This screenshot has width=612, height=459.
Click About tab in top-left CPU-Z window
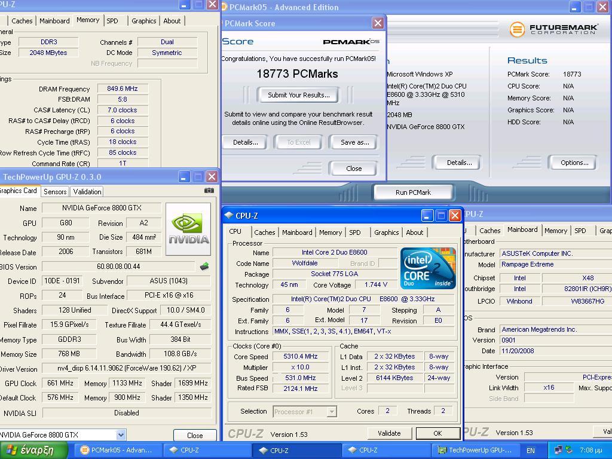[172, 21]
